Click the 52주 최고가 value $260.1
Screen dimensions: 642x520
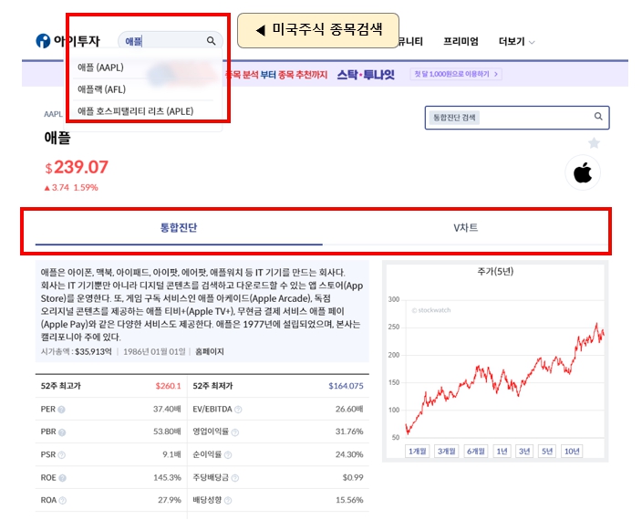pos(168,386)
